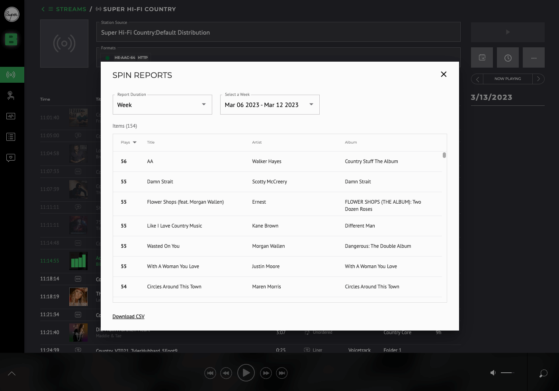Click the spin reports table scrollbar thumb

coord(444,155)
